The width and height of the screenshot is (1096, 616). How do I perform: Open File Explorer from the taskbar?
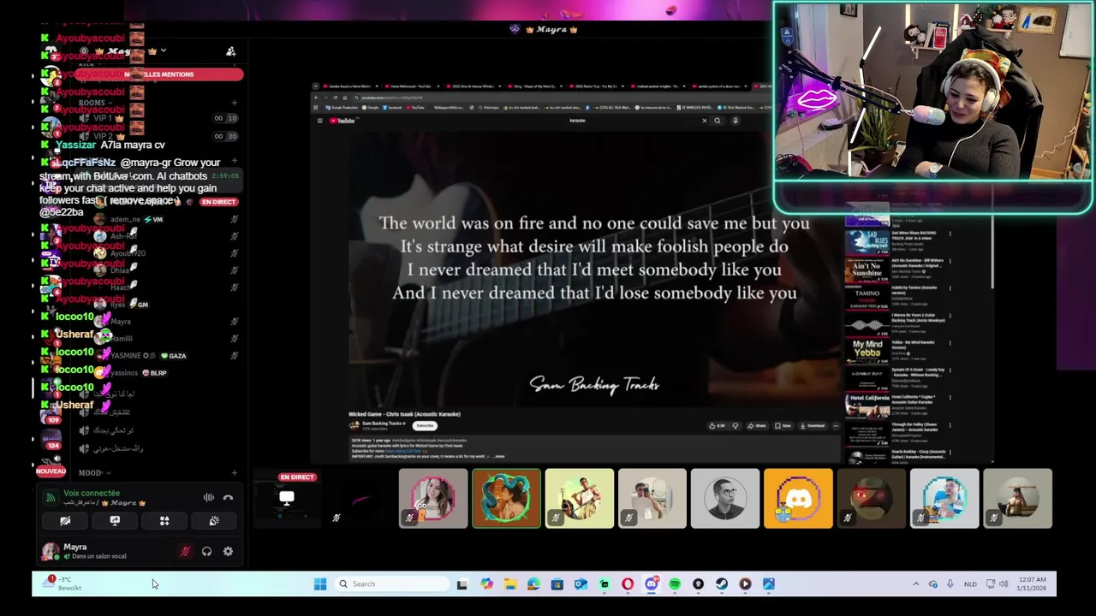[510, 584]
